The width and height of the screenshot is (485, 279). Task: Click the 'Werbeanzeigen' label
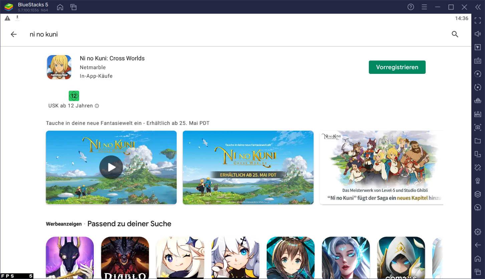point(64,224)
